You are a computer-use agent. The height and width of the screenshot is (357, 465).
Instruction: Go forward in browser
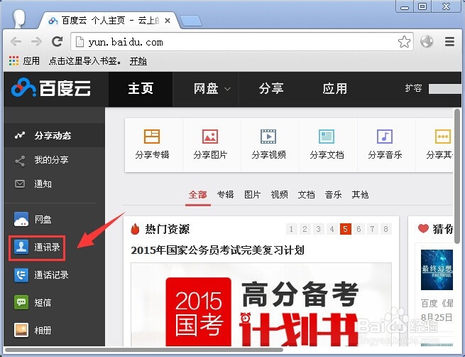coord(36,42)
